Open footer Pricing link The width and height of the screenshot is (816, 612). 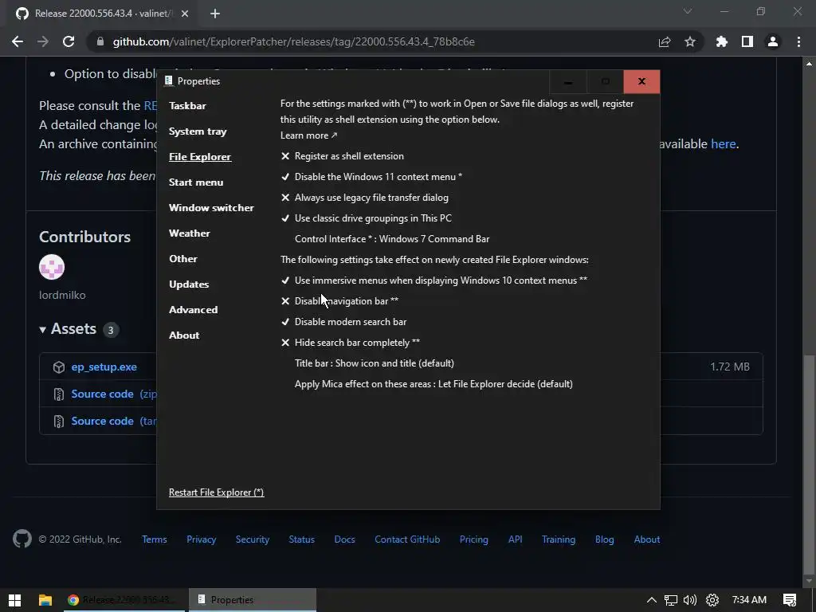pos(473,539)
